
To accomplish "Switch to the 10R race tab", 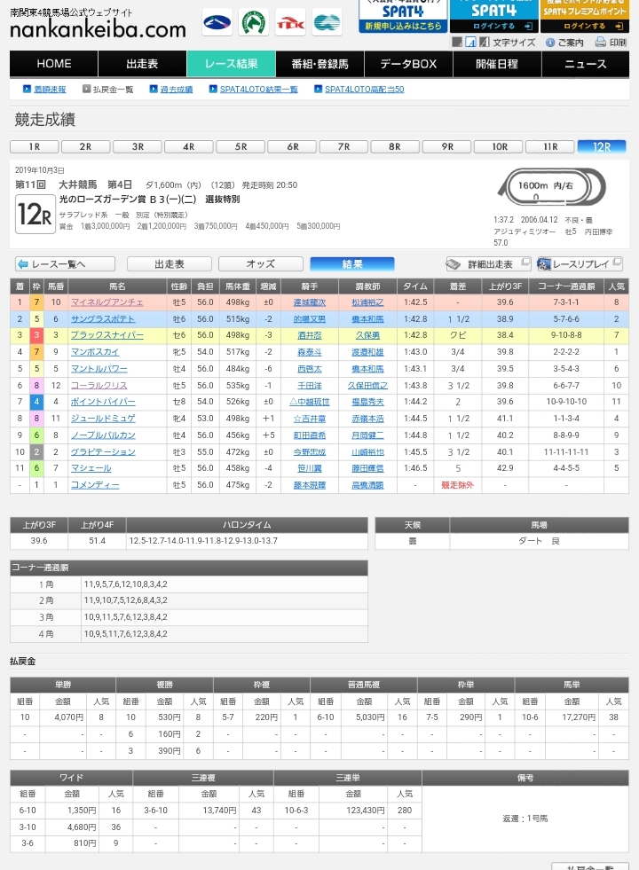I will 499,146.
